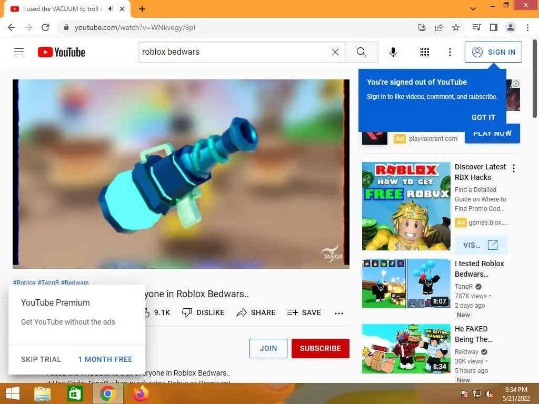This screenshot has height=404, width=539.
Task: Open more actions ellipsis under video
Action: pos(338,314)
